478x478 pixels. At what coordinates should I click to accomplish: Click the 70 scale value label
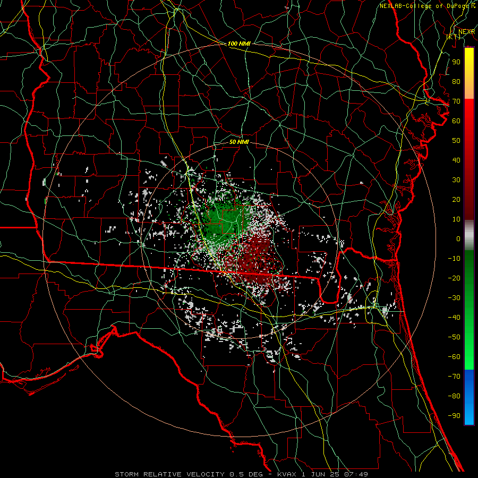[x=456, y=101]
